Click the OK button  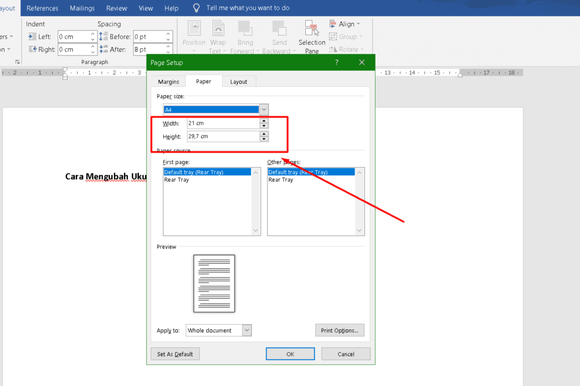tap(290, 354)
